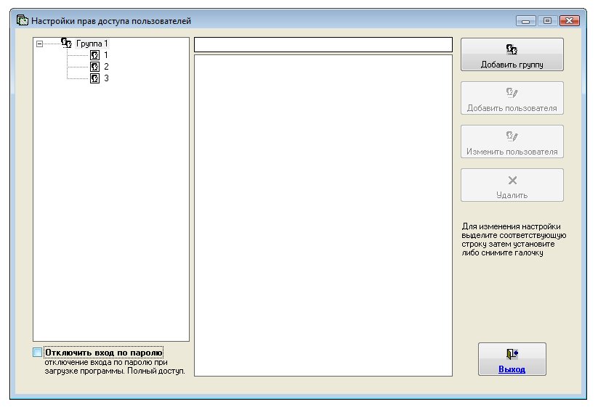Screen dimensions: 598x407
Task: Click inside the empty permissions list
Action: point(323,215)
